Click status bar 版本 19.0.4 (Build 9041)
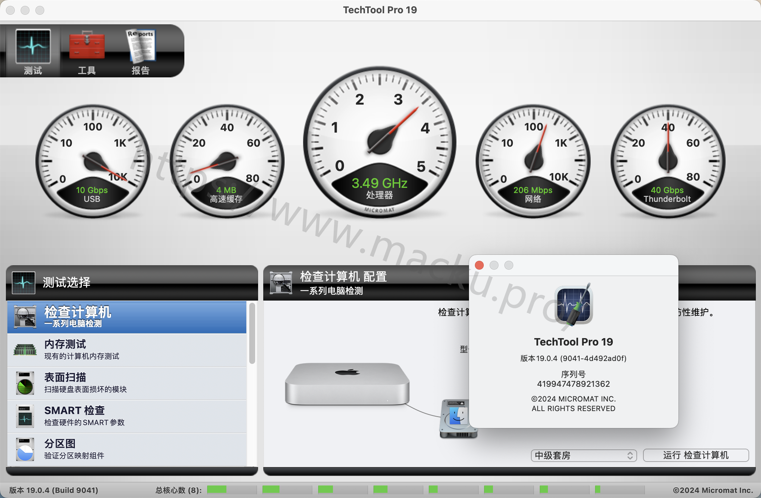The image size is (761, 498). (54, 490)
